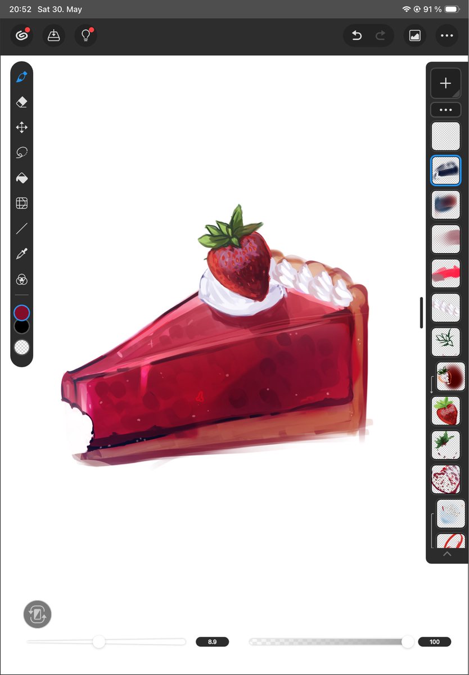Select the dark red foreground color swatch
Viewport: 469px width, 675px height.
tap(22, 313)
